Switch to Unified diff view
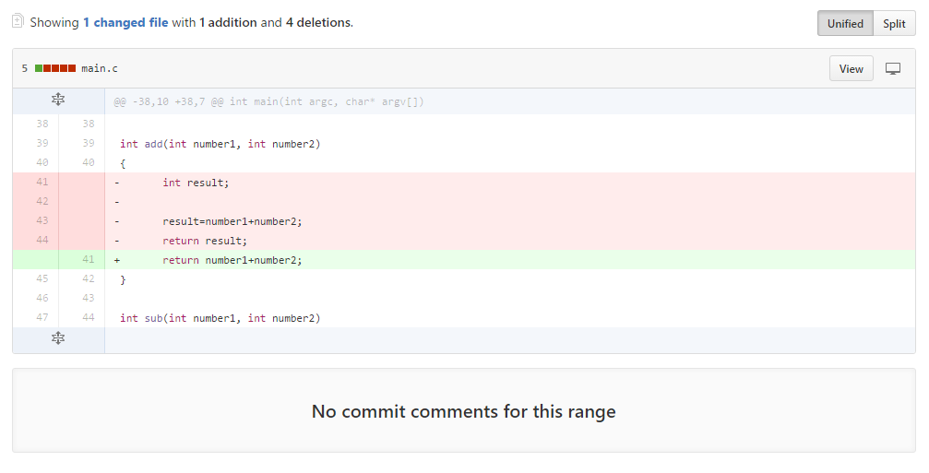This screenshot has height=473, width=929. (845, 24)
